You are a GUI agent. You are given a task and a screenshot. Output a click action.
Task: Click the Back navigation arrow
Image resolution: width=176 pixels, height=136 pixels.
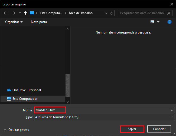[x=5, y=13]
